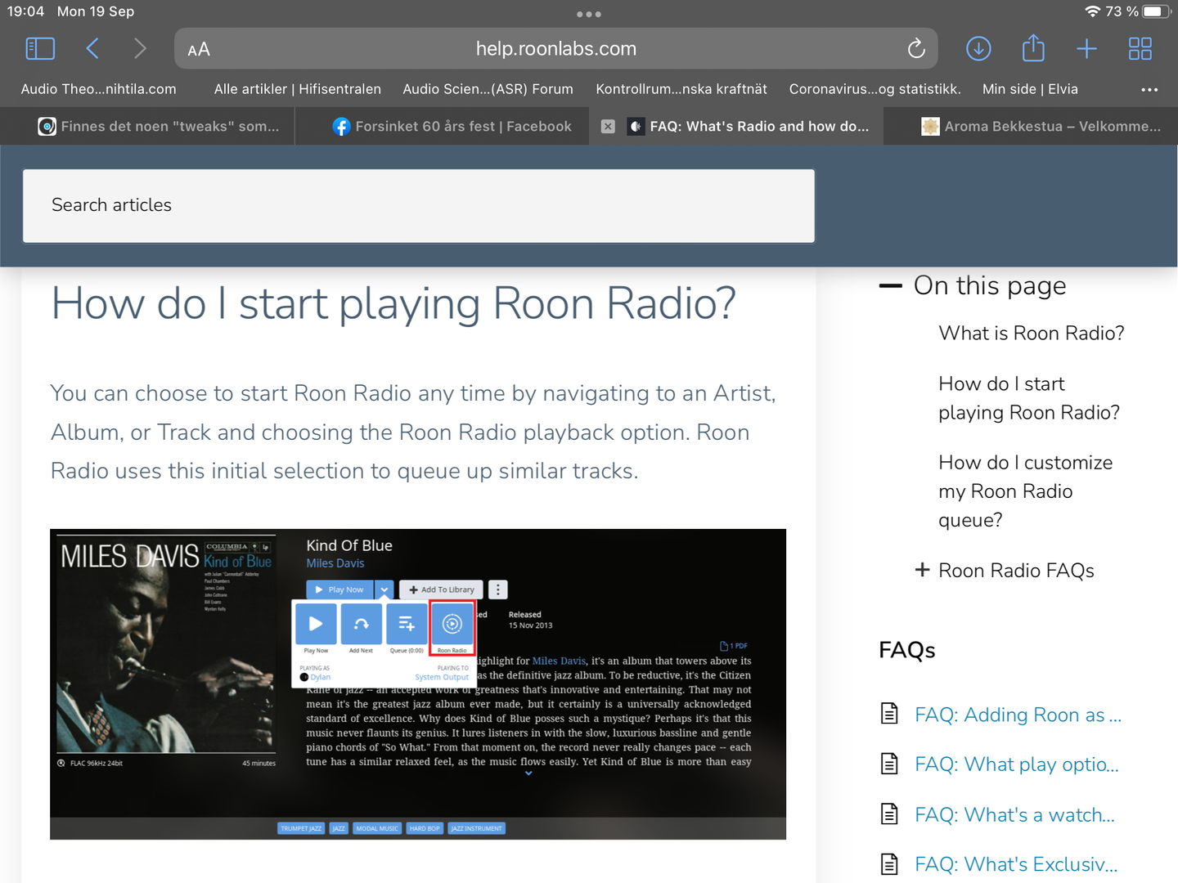This screenshot has width=1178, height=883.
Task: Click document icon beside FAQ What play
Action: click(x=889, y=764)
